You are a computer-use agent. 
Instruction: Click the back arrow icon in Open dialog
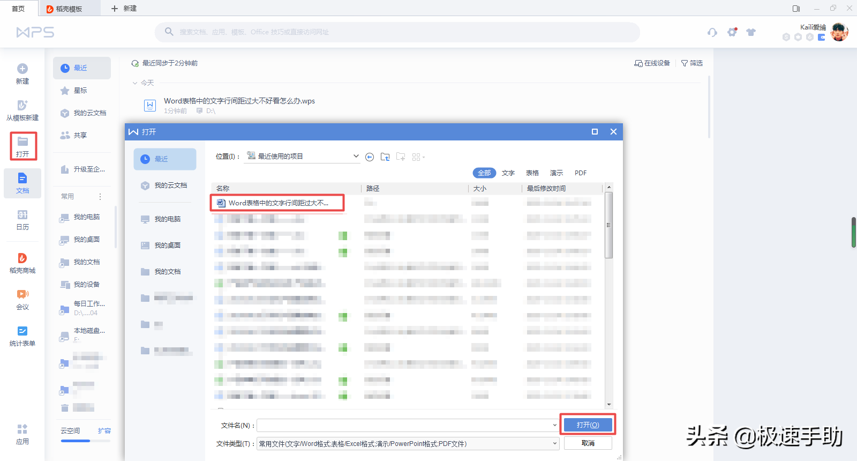[x=370, y=157]
